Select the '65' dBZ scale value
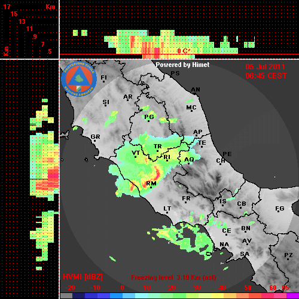 pos(285,288)
